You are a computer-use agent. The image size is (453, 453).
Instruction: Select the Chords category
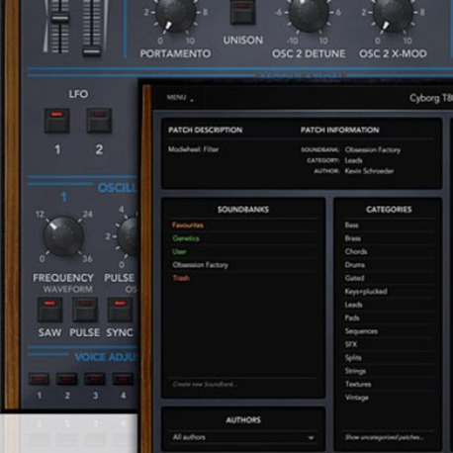pyautogui.click(x=389, y=251)
